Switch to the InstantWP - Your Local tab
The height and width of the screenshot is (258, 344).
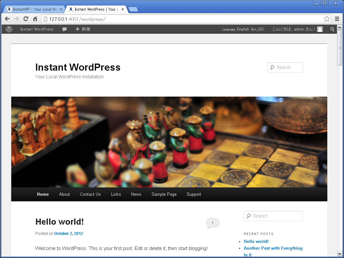pos(34,9)
